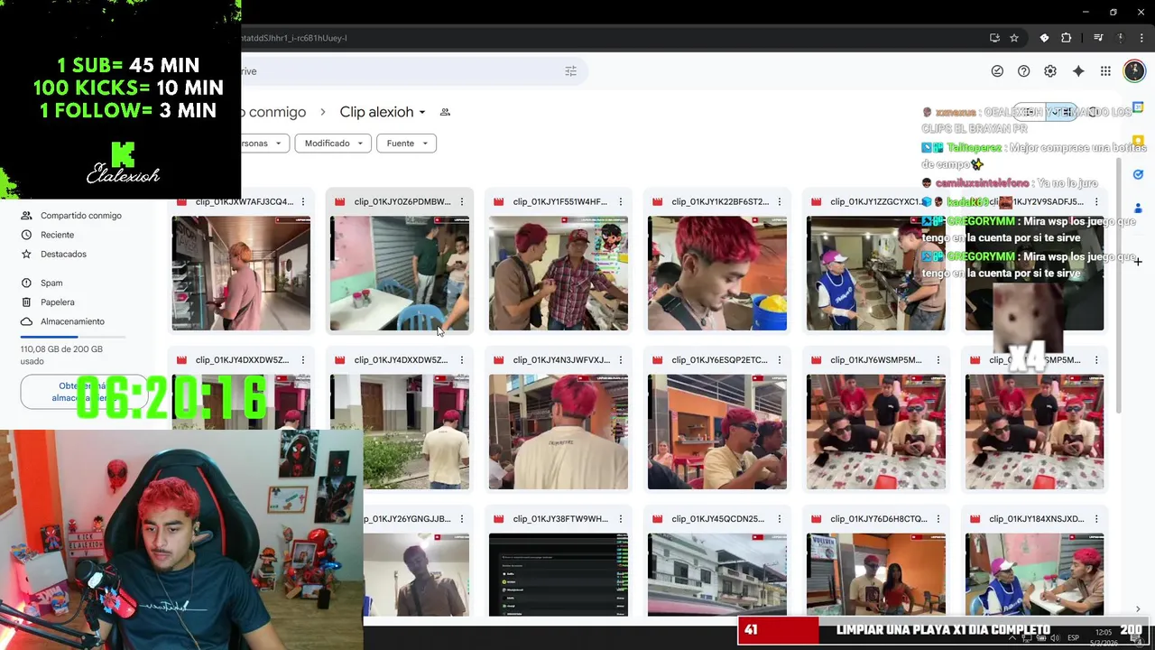
Task: Open Almacenamiento storage page
Action: point(72,321)
